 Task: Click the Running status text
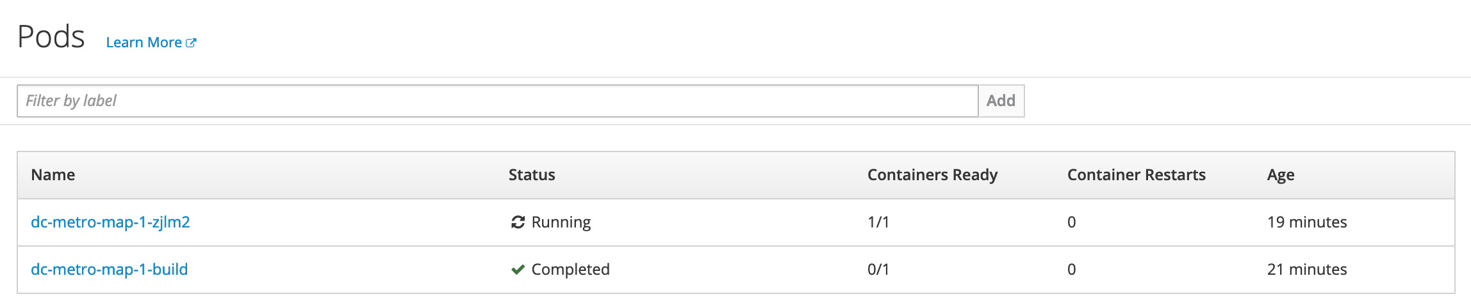coord(561,222)
